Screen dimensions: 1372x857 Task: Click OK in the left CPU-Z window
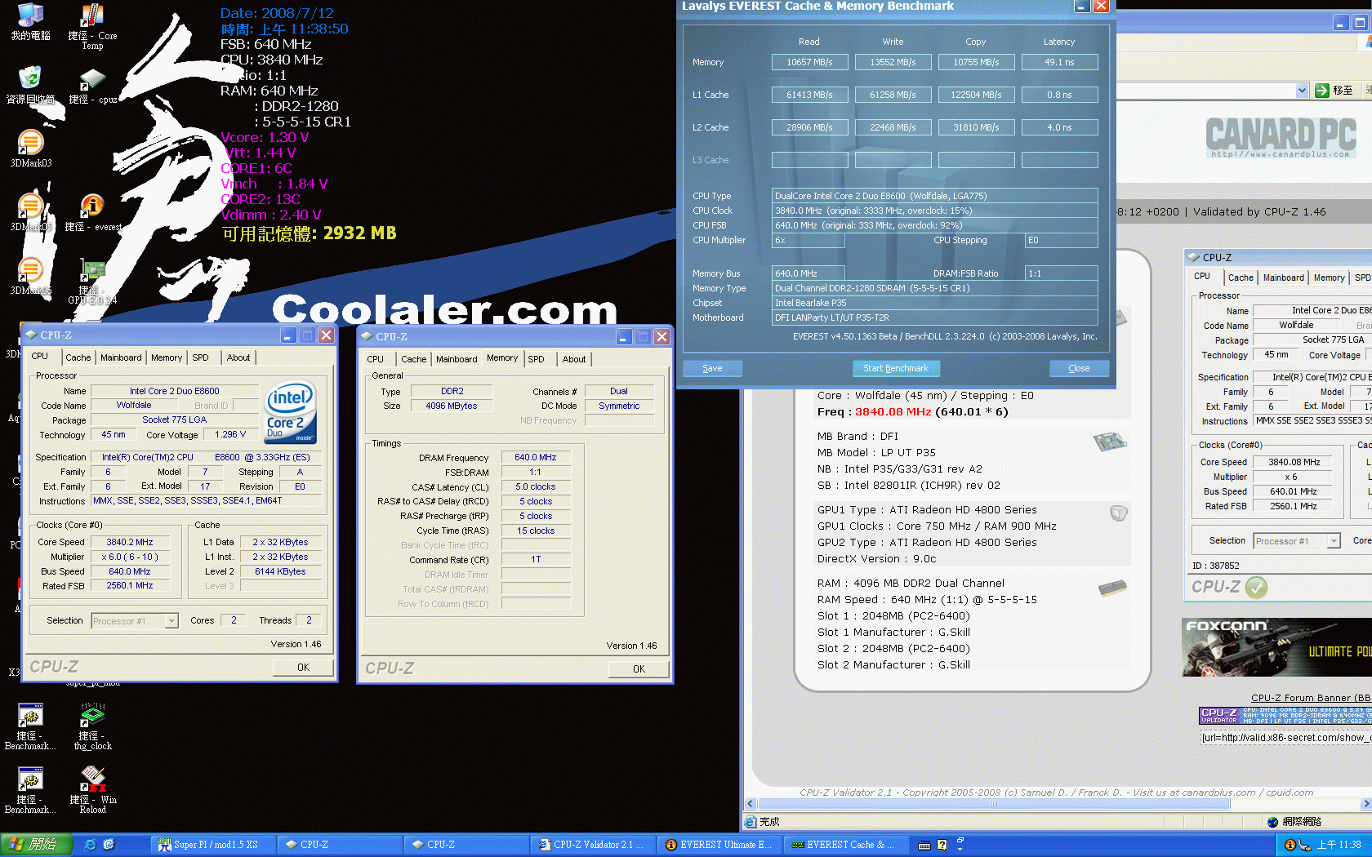click(304, 667)
